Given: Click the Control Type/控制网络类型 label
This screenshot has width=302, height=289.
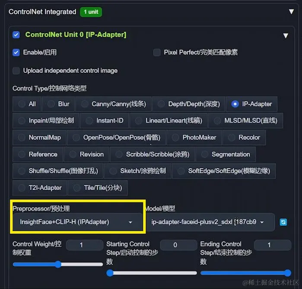Looking at the screenshot, I should pos(50,89).
